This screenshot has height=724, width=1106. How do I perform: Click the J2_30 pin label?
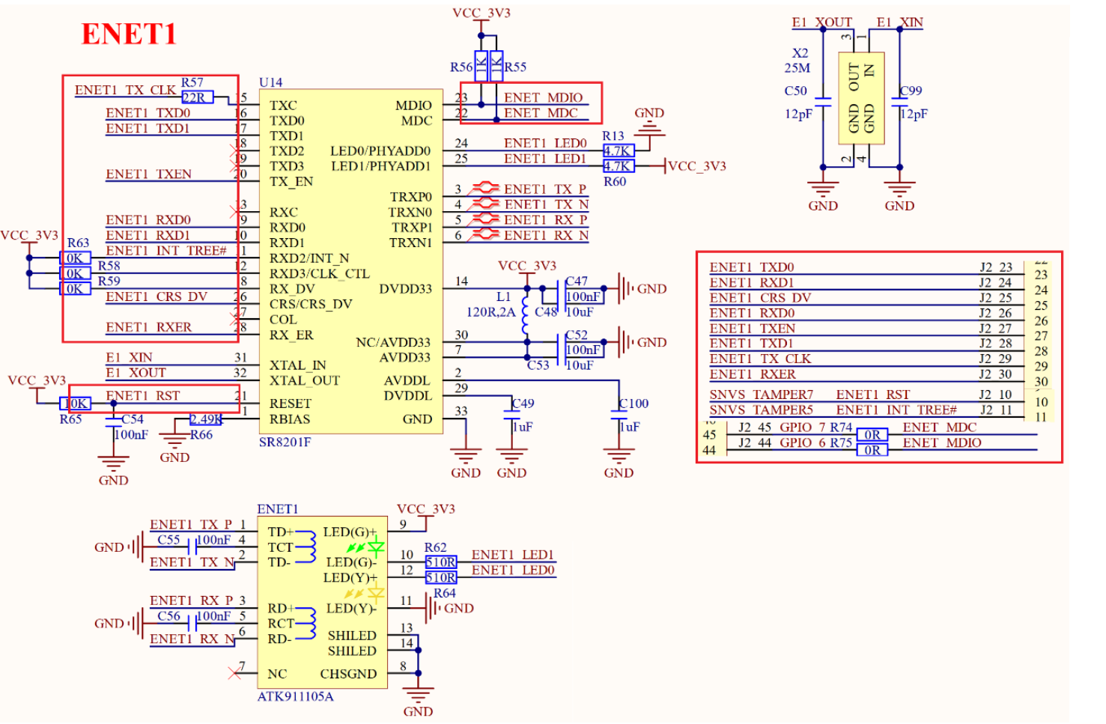996,374
